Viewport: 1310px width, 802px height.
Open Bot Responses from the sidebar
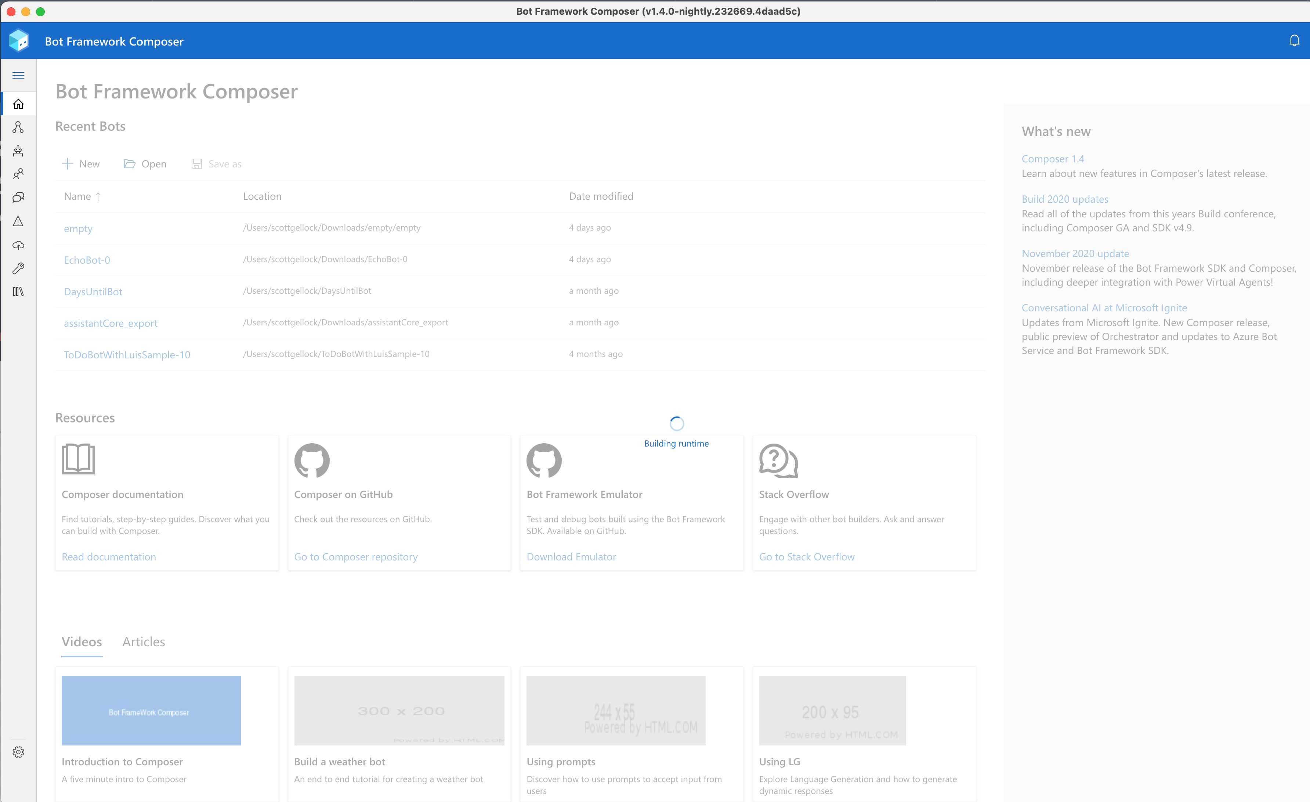(x=19, y=151)
